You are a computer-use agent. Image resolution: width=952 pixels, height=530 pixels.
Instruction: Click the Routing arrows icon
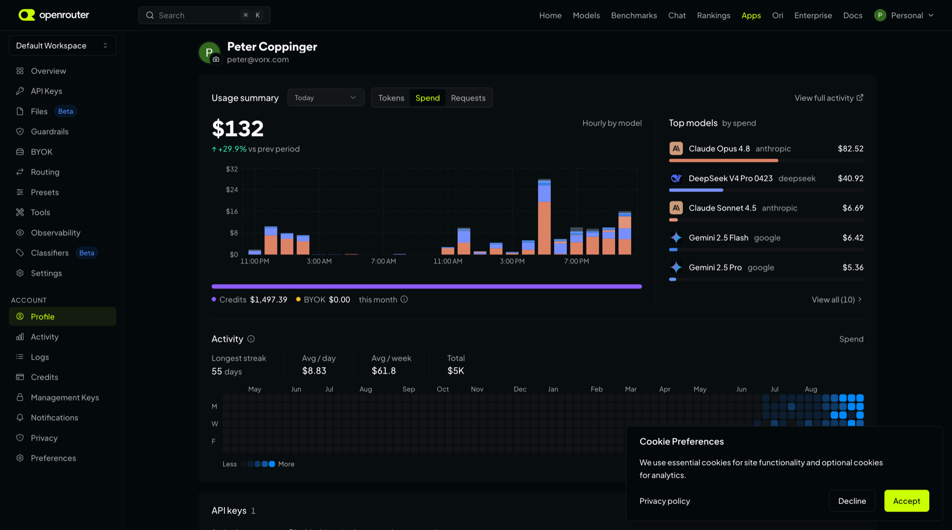(20, 172)
